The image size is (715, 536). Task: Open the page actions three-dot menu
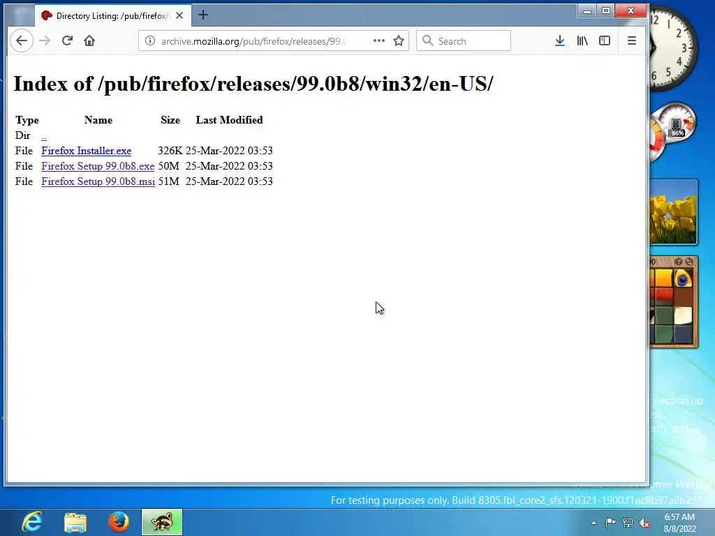[x=379, y=40]
